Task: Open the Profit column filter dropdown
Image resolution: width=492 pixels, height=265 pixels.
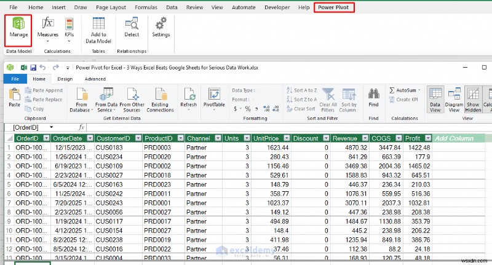Action: click(428, 138)
